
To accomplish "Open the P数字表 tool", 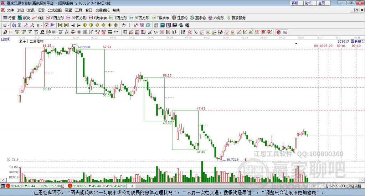I will click(98, 18).
